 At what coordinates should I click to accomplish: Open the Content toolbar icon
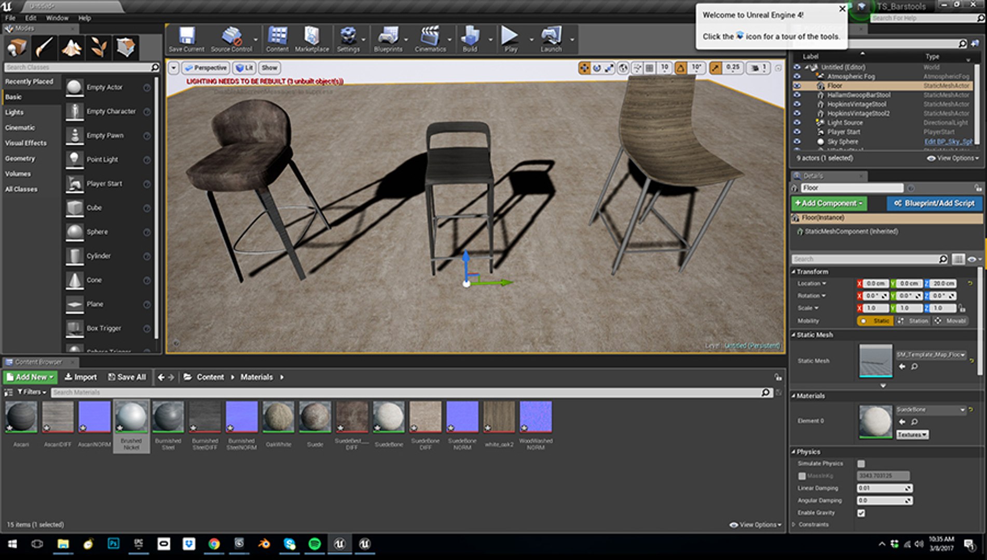[x=277, y=39]
